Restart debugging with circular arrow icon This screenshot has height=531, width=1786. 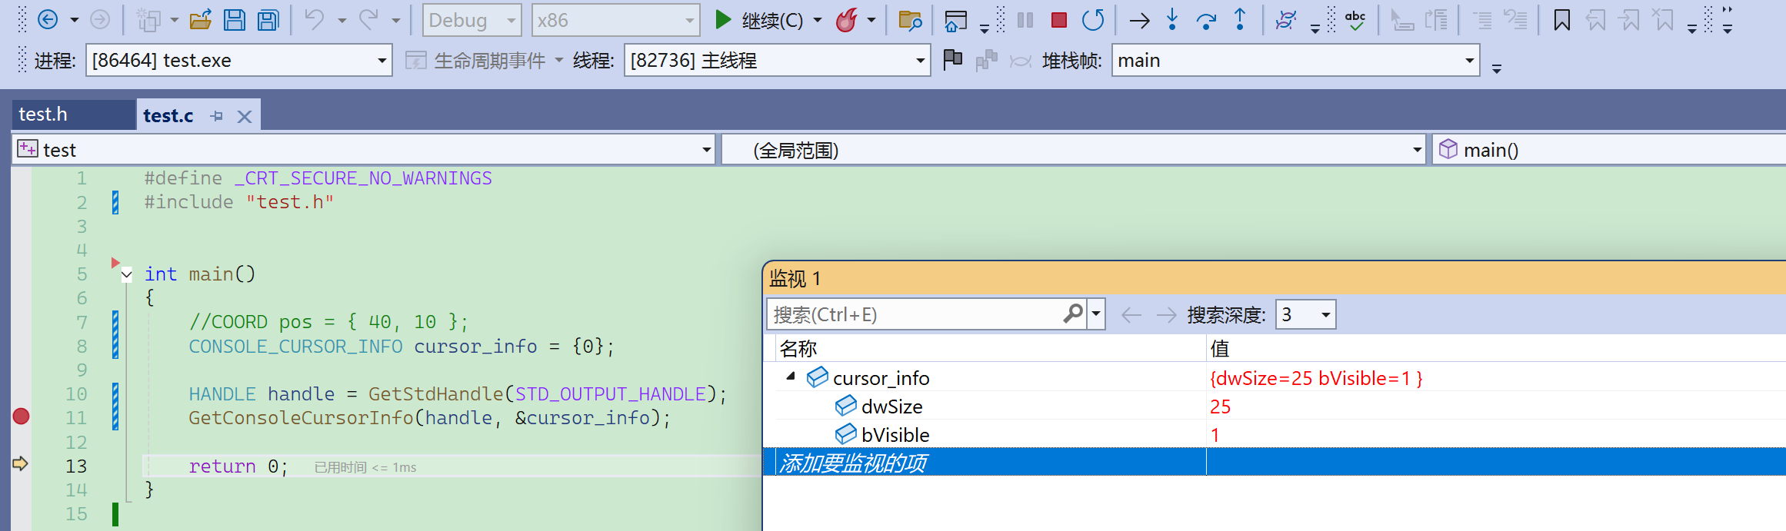pyautogui.click(x=1093, y=20)
